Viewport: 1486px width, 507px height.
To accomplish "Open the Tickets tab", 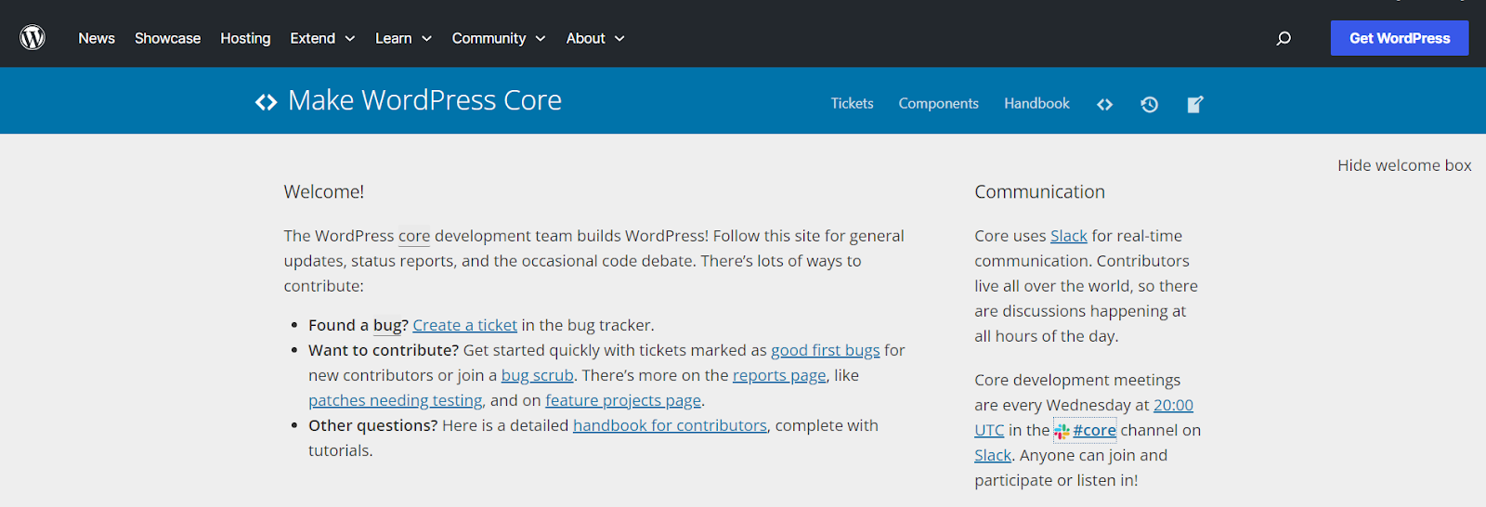I will (852, 103).
